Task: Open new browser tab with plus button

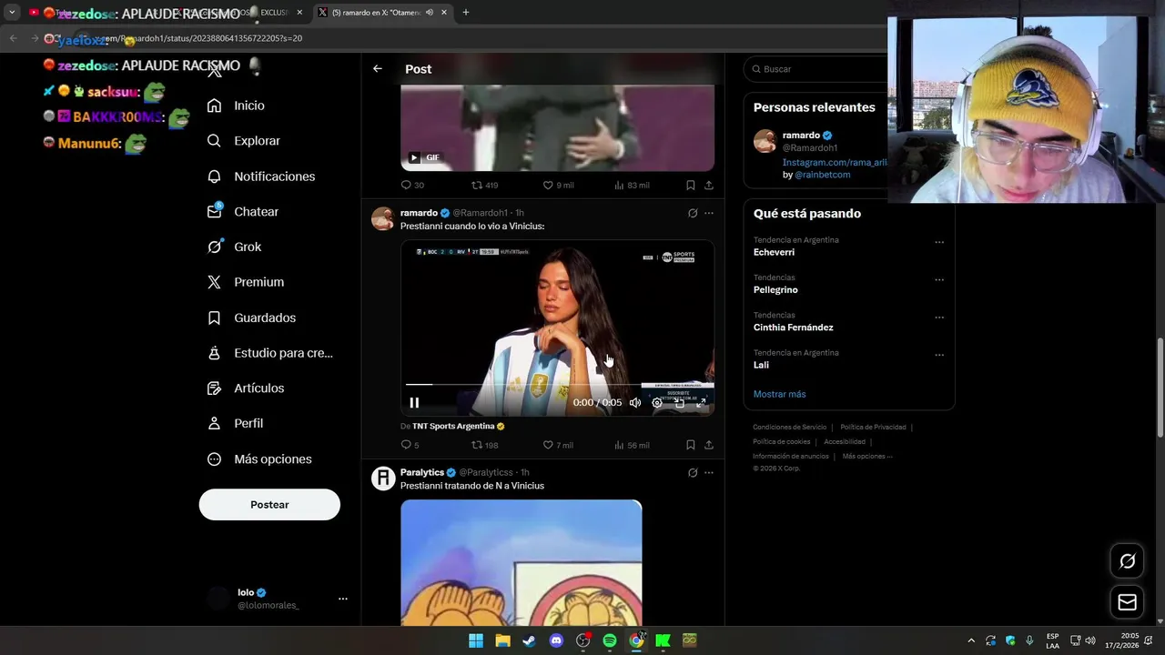Action: 466,13
